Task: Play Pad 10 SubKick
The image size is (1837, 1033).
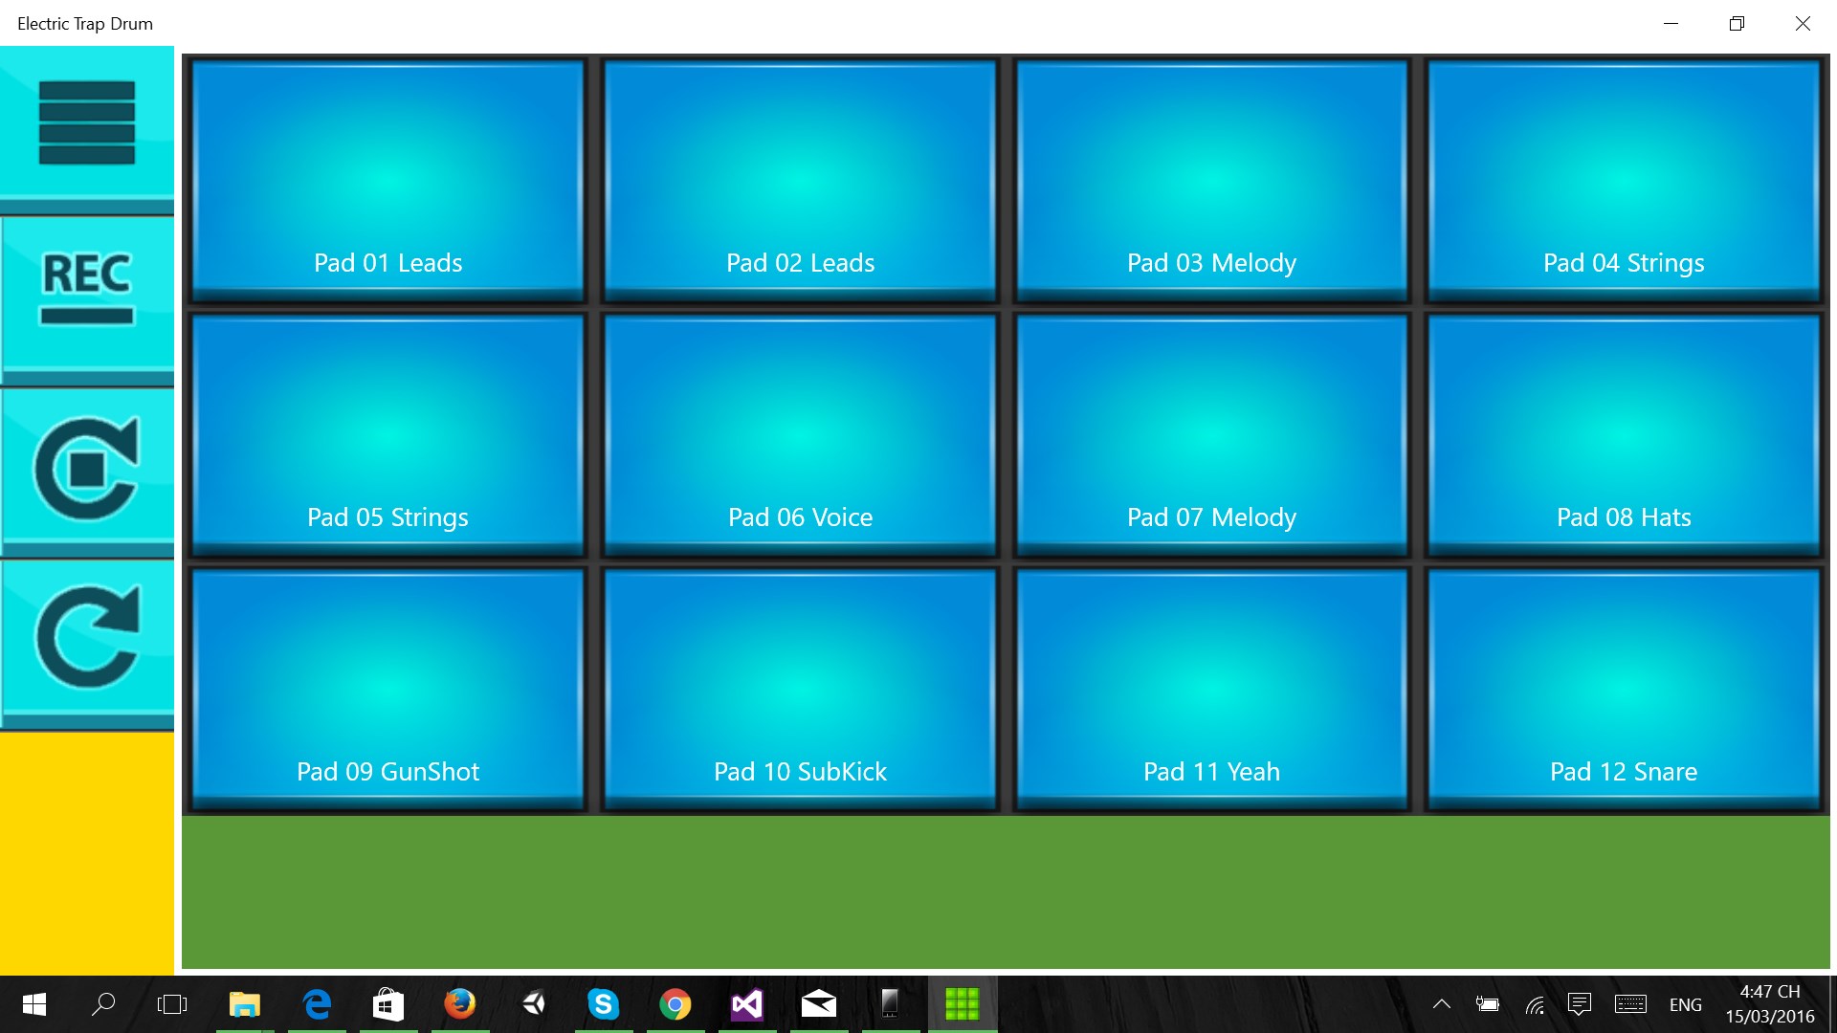Action: (800, 687)
